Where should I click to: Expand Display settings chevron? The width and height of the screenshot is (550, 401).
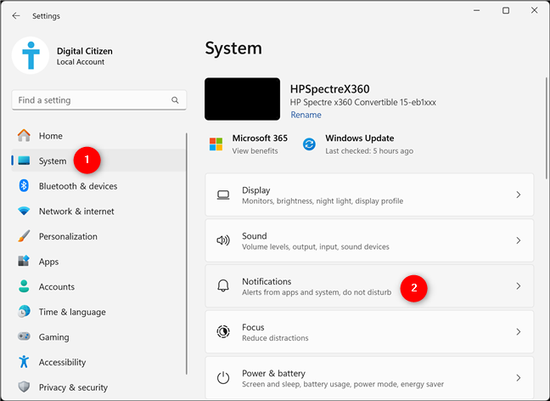point(519,195)
